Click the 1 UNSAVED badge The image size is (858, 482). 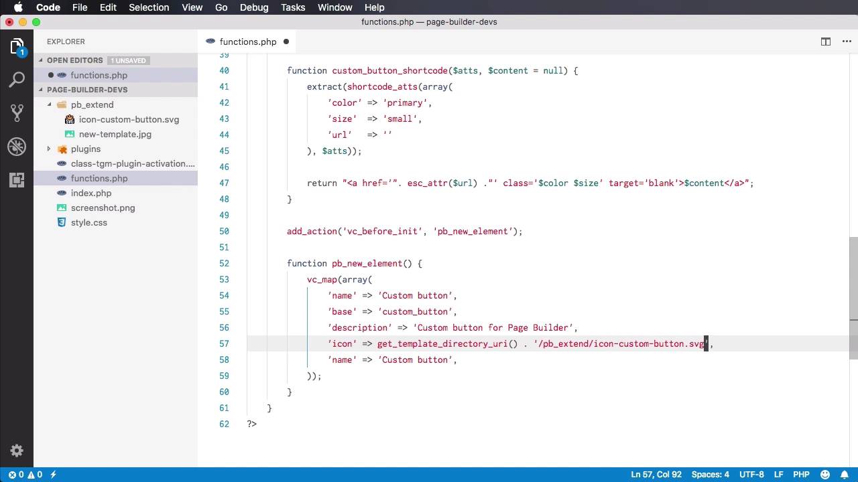128,60
